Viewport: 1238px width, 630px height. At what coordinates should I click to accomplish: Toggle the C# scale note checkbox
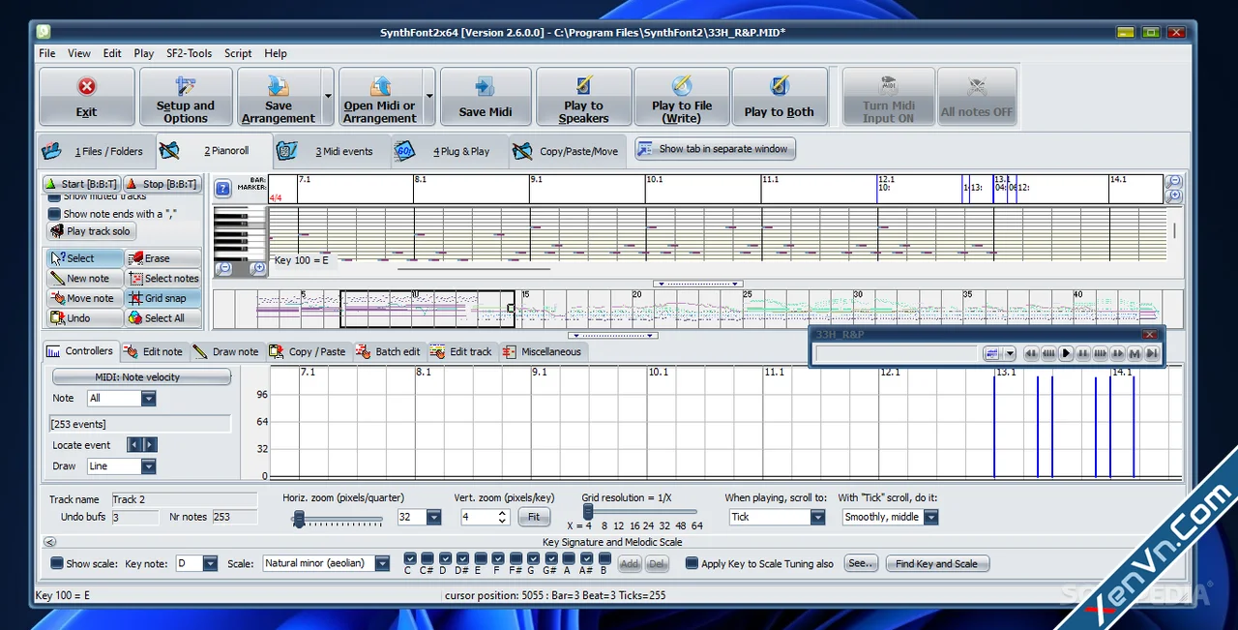pos(427,558)
